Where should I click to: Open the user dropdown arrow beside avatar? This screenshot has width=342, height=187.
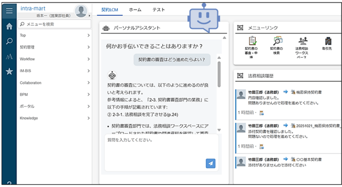click(x=90, y=16)
